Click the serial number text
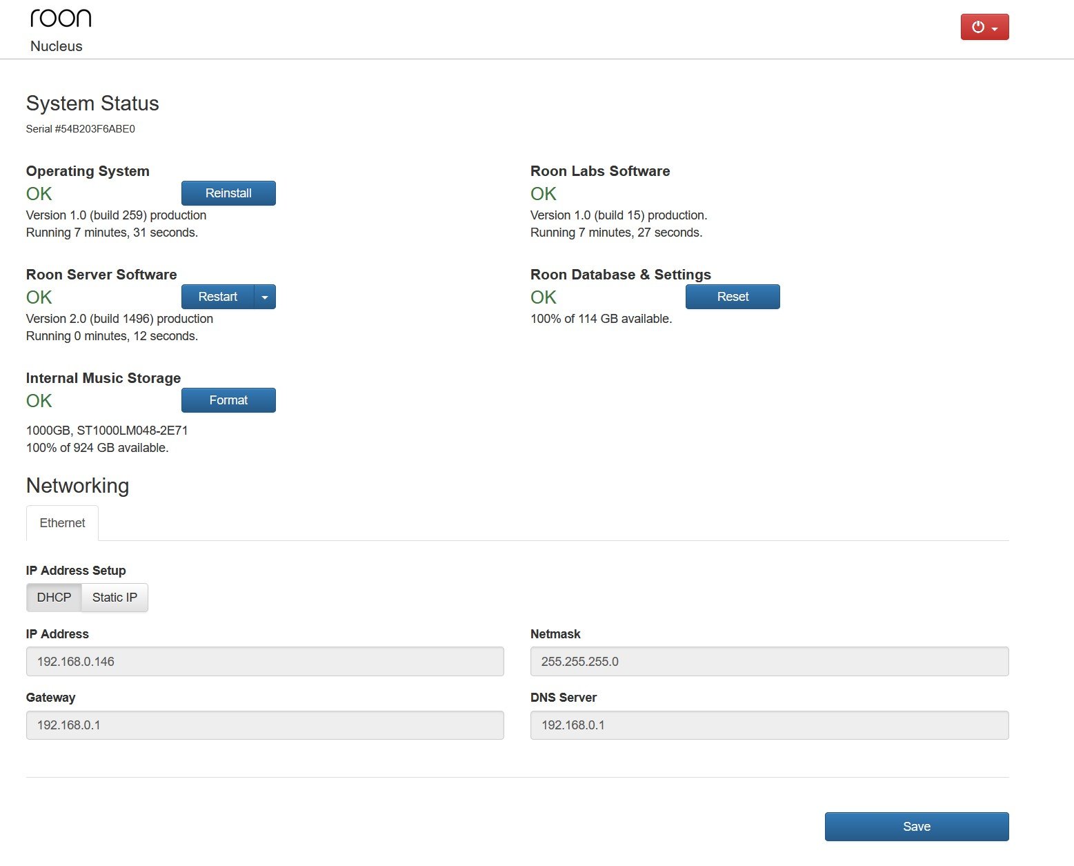The image size is (1074, 866). tap(81, 129)
